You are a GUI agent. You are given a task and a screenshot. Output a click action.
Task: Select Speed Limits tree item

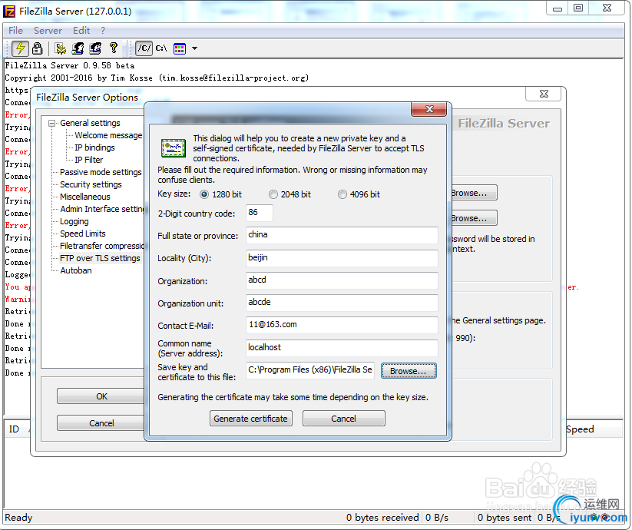pyautogui.click(x=83, y=234)
